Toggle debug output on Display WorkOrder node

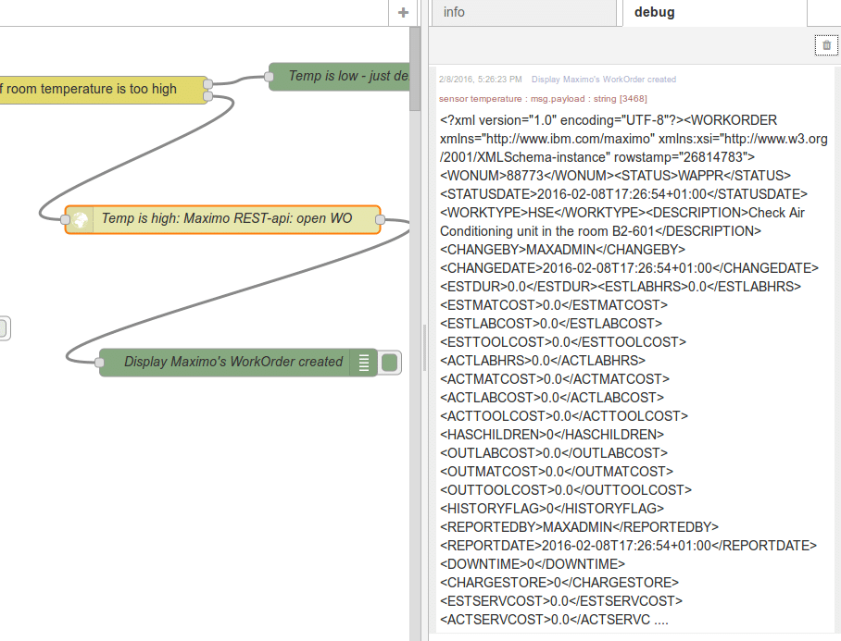389,363
